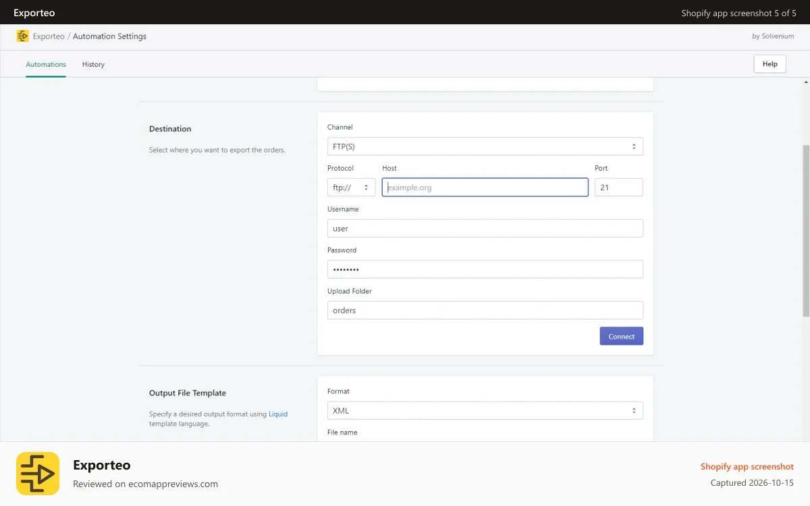The image size is (810, 506).
Task: Follow the Liquid template language link
Action: click(278, 414)
